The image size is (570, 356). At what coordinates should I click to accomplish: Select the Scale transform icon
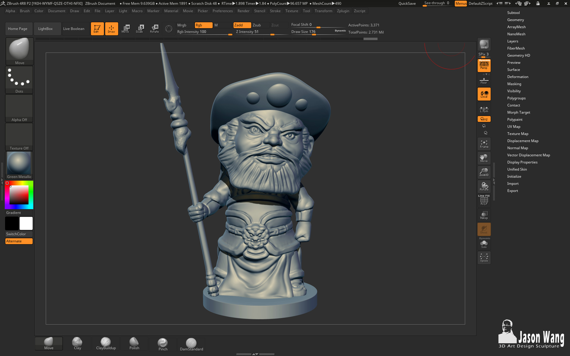click(140, 29)
